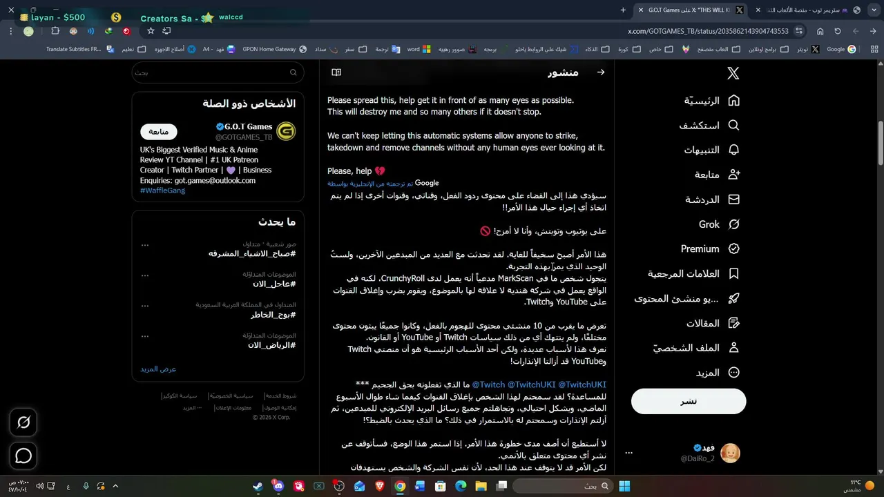Screen dimensions: 884x497
Task: Click عرض المزيد show more trends
Action: point(158,369)
